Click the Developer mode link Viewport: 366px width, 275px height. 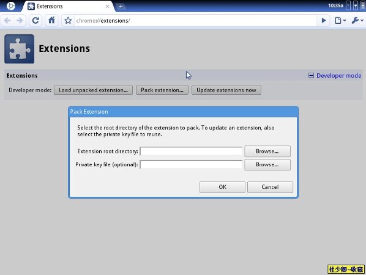click(x=338, y=76)
